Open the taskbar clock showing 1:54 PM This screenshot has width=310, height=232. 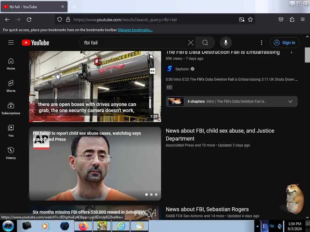pos(295,226)
